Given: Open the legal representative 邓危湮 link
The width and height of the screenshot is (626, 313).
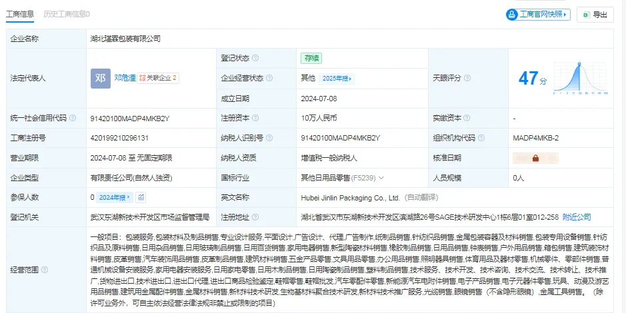Looking at the screenshot, I should click(x=125, y=78).
